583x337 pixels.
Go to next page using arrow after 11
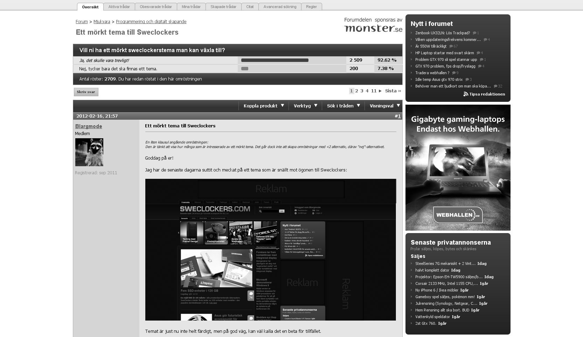click(380, 91)
